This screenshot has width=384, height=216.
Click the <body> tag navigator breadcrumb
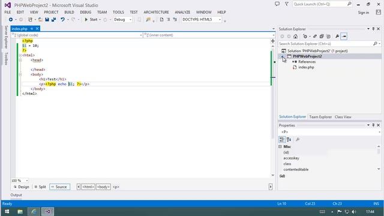tap(103, 187)
